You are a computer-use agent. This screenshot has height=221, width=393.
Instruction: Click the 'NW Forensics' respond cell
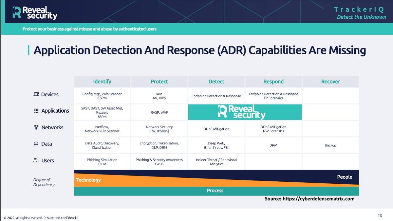point(273,129)
